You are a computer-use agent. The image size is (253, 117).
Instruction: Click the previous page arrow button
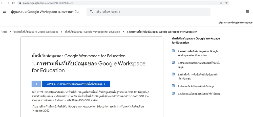[36, 84]
